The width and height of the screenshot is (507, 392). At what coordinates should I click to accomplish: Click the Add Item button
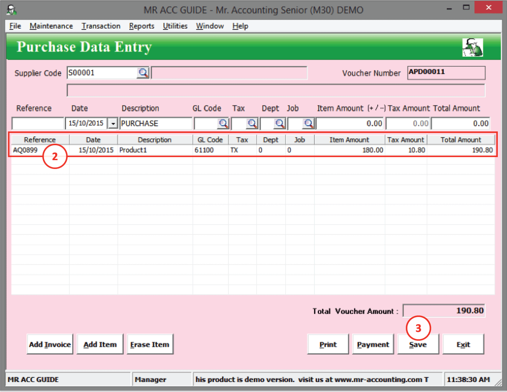pos(100,344)
